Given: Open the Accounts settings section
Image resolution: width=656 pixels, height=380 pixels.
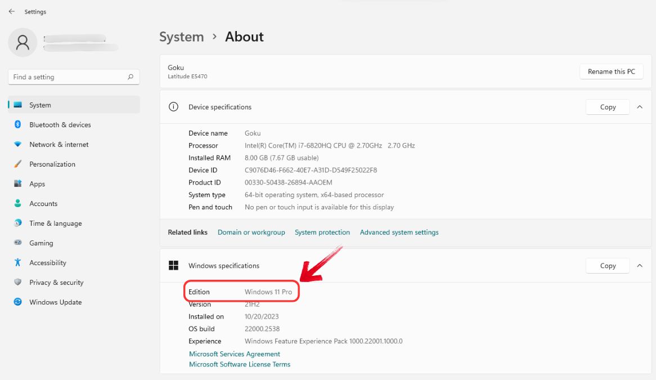Looking at the screenshot, I should pos(43,203).
